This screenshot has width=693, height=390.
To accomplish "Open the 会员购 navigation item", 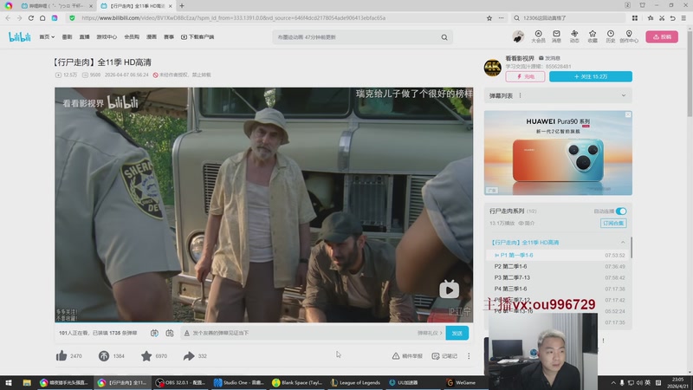I will [132, 37].
